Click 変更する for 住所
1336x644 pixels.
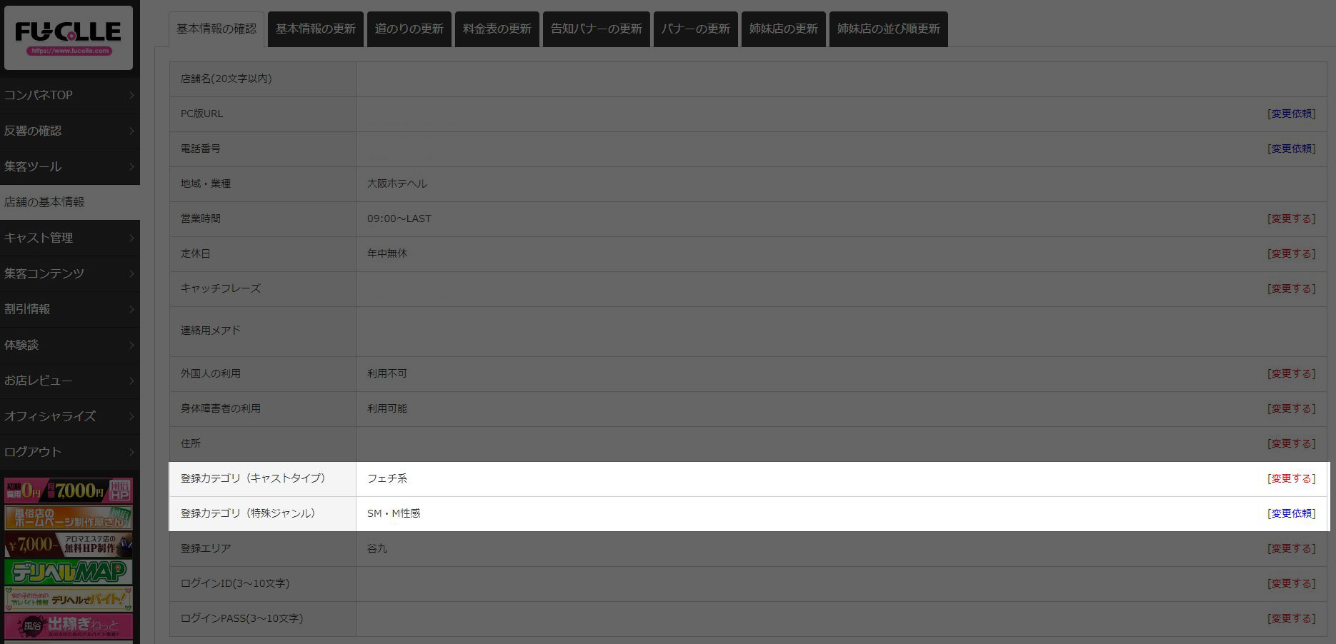tap(1291, 443)
